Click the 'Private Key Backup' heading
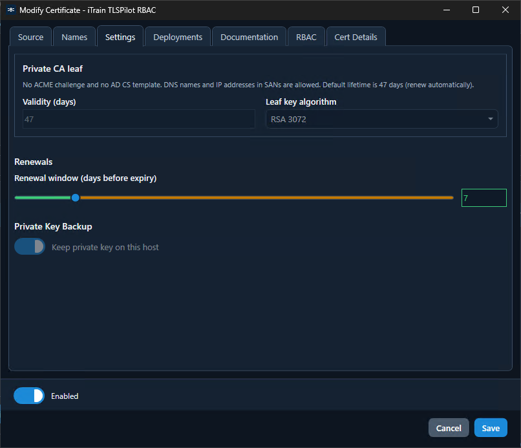 53,226
